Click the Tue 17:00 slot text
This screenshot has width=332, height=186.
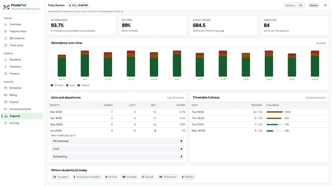[x=198, y=125]
